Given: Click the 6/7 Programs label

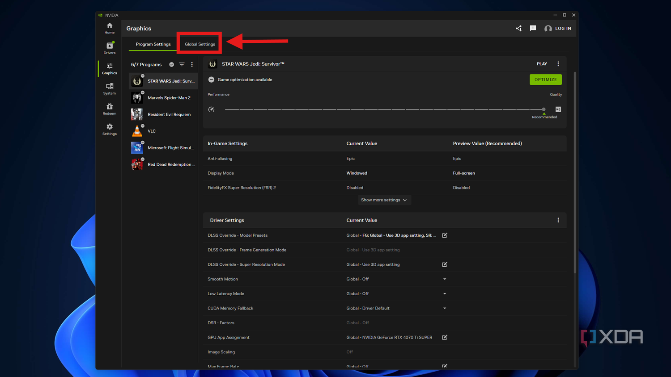Looking at the screenshot, I should 146,64.
